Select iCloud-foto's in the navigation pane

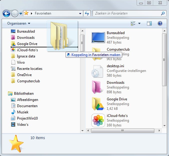[28, 50]
